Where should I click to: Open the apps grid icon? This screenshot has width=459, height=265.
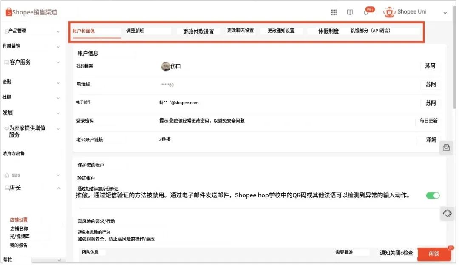coord(334,12)
